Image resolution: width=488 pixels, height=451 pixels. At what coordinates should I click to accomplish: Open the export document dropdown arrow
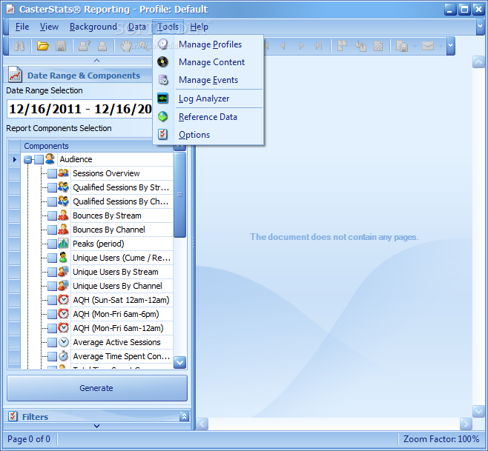tap(415, 46)
